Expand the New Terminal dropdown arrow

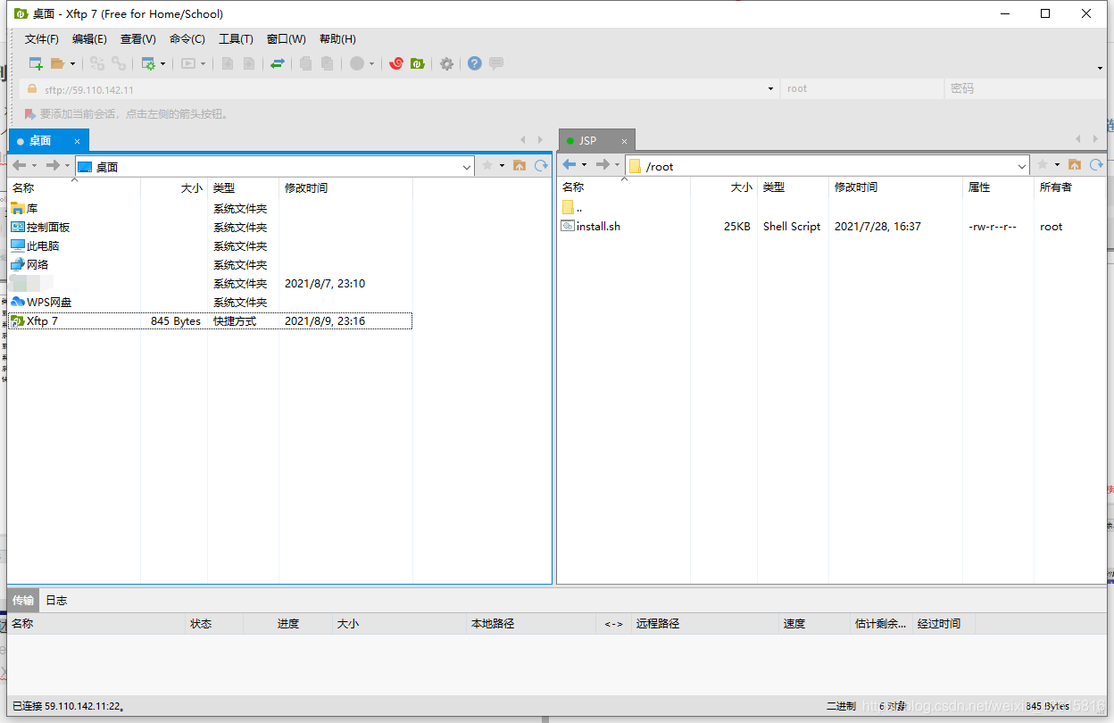coord(204,64)
